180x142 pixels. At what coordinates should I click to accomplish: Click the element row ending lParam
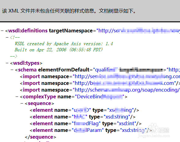pos(91,130)
